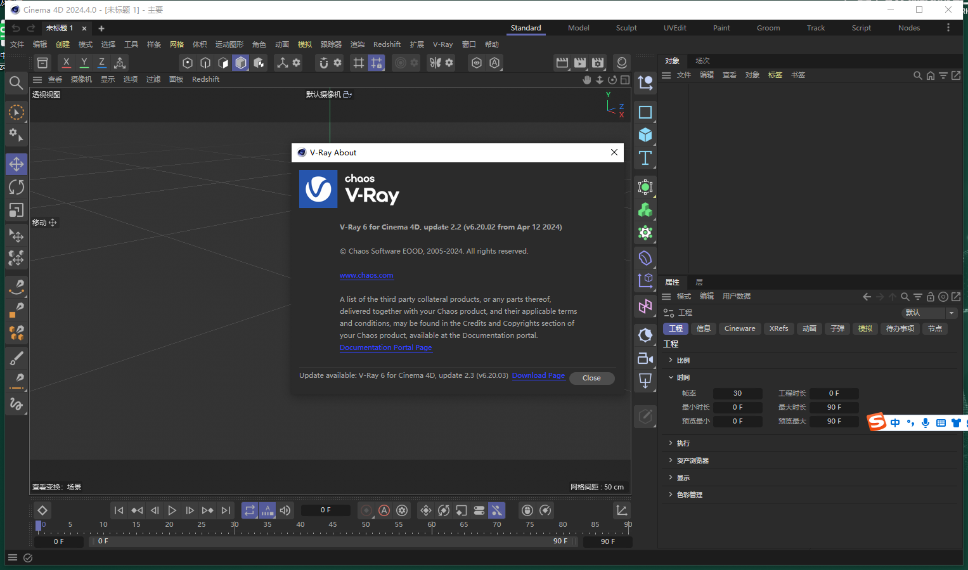968x570 pixels.
Task: Click the Camera object icon
Action: 645,358
